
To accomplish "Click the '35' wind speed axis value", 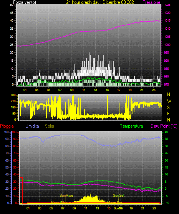I will pyautogui.click(x=12, y=29).
